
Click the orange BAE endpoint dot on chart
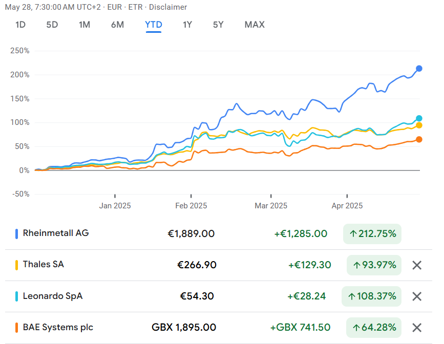(419, 139)
